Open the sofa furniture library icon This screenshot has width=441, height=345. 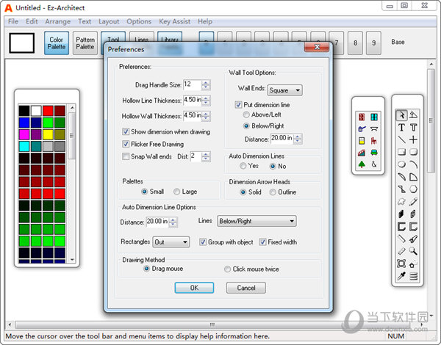tap(374, 153)
